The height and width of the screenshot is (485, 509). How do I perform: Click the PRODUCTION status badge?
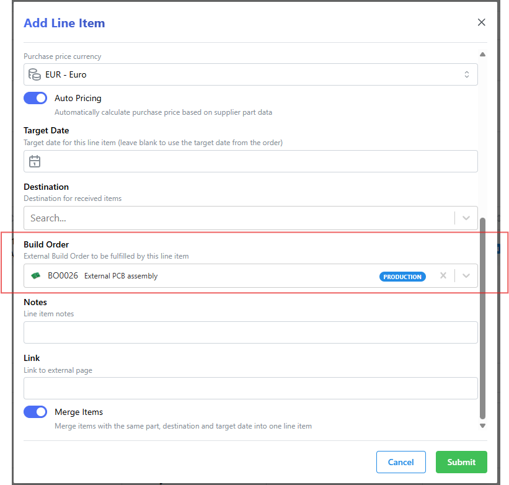click(x=402, y=277)
